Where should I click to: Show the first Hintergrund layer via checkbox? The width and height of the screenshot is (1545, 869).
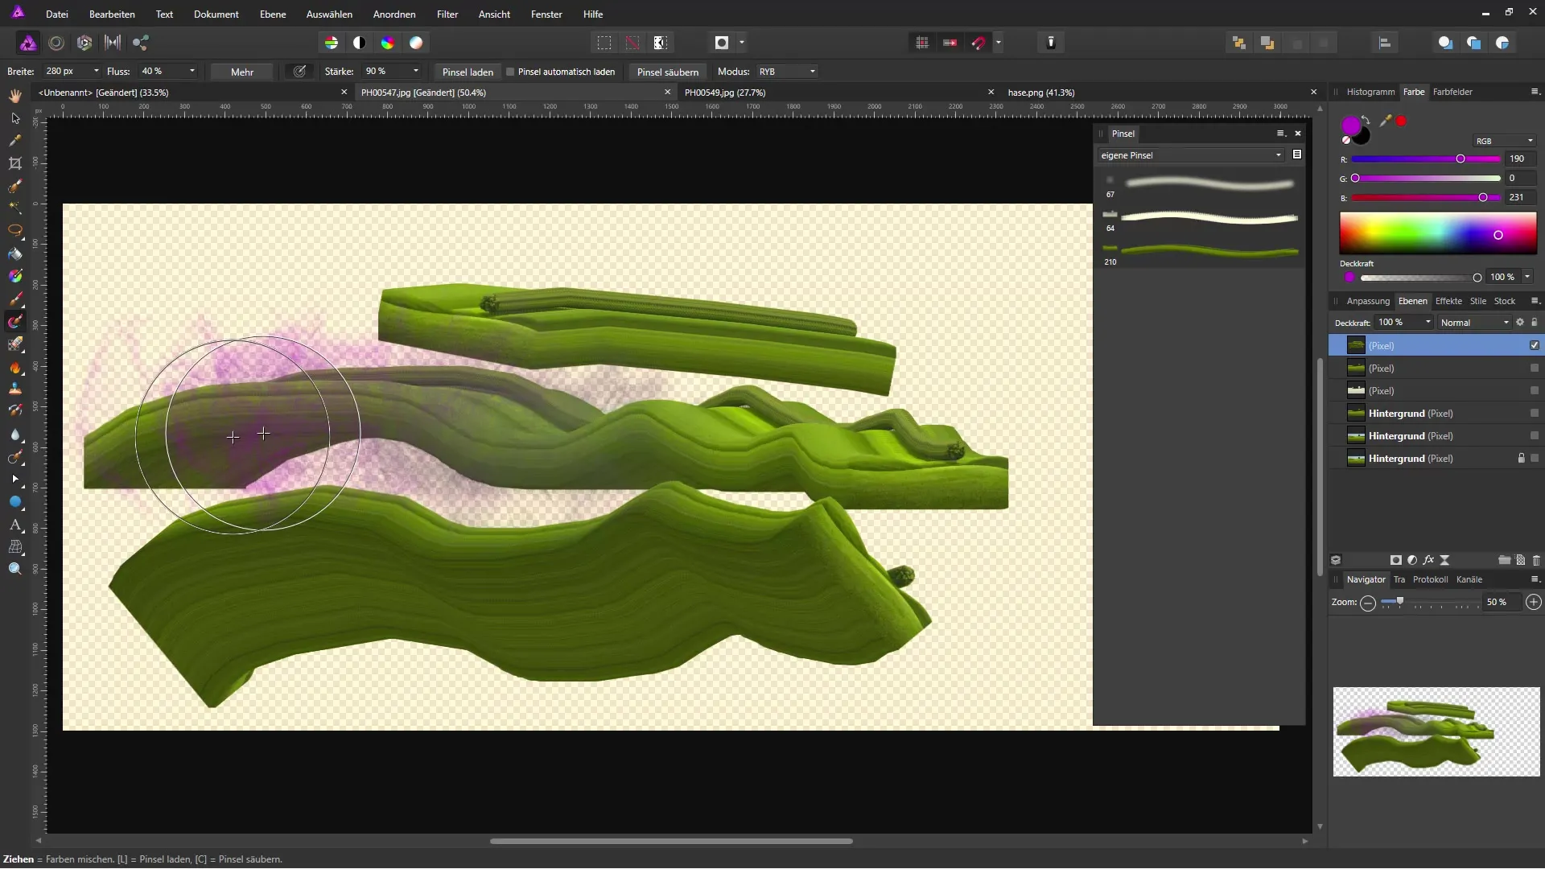[1535, 414]
